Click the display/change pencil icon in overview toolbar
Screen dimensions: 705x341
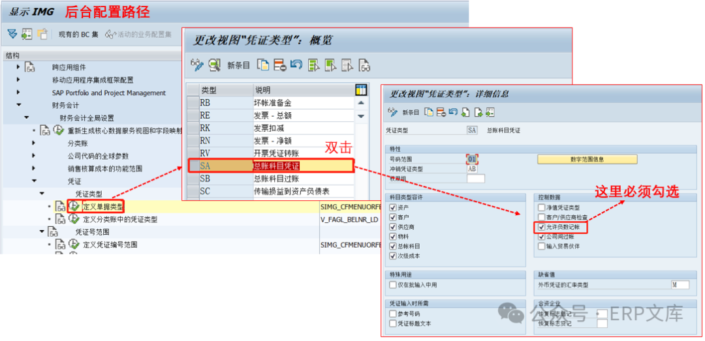[x=196, y=65]
